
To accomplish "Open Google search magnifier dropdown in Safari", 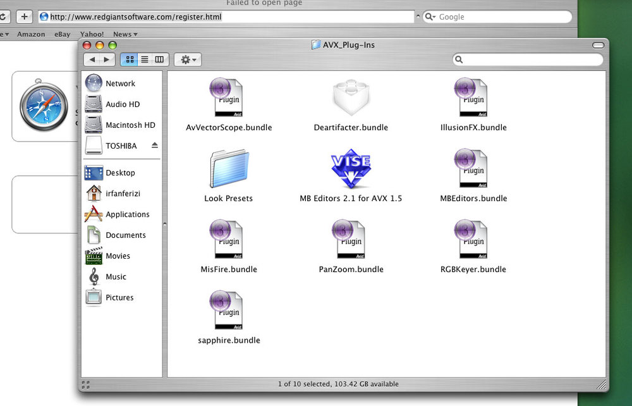I will (430, 17).
